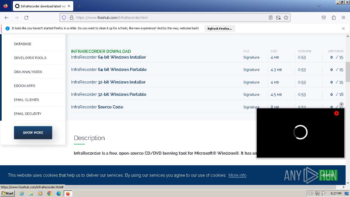
Task: Open the DEVELOPER TOOLS category
Action: pos(30,58)
